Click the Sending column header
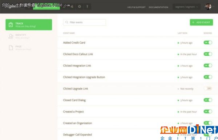 pos(208,33)
